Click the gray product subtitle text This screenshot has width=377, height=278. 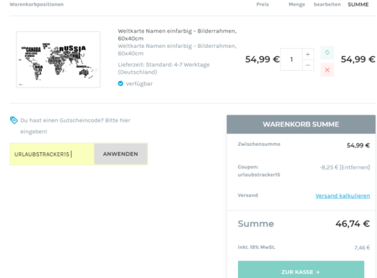[177, 50]
